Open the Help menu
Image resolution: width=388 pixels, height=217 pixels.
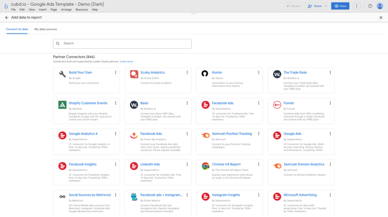(95, 10)
